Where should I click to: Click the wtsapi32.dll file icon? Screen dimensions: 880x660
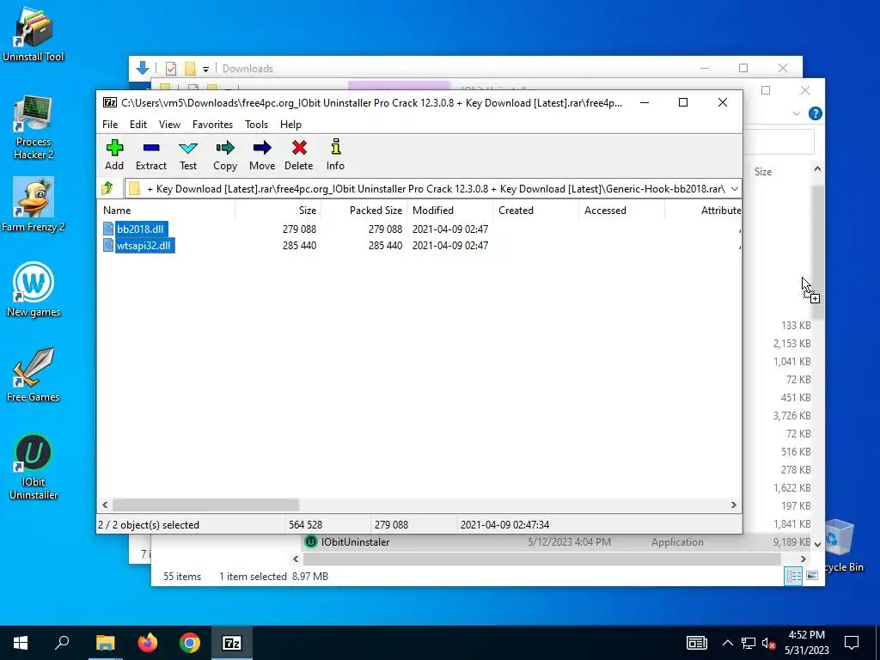tap(108, 245)
